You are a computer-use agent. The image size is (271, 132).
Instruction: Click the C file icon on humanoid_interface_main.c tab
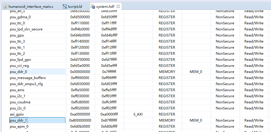[x=6, y=7]
